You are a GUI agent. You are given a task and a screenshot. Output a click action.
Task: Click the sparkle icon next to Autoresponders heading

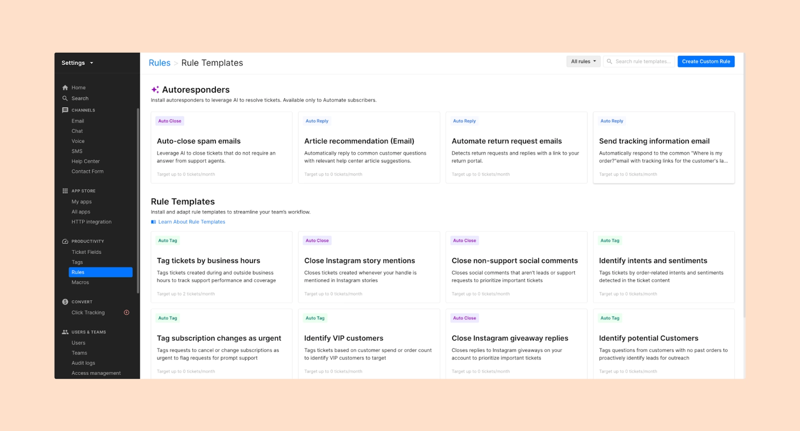(x=154, y=89)
